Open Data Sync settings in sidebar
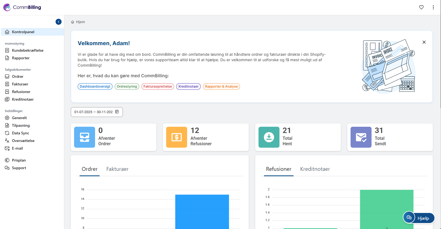The width and height of the screenshot is (441, 229). 20,133
